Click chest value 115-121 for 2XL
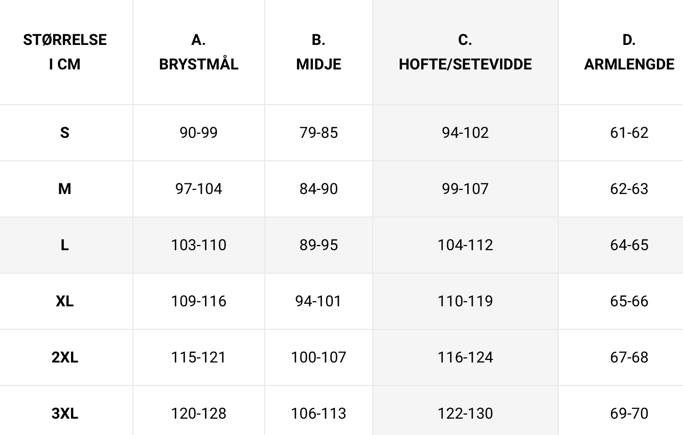The height and width of the screenshot is (435, 683). [199, 357]
